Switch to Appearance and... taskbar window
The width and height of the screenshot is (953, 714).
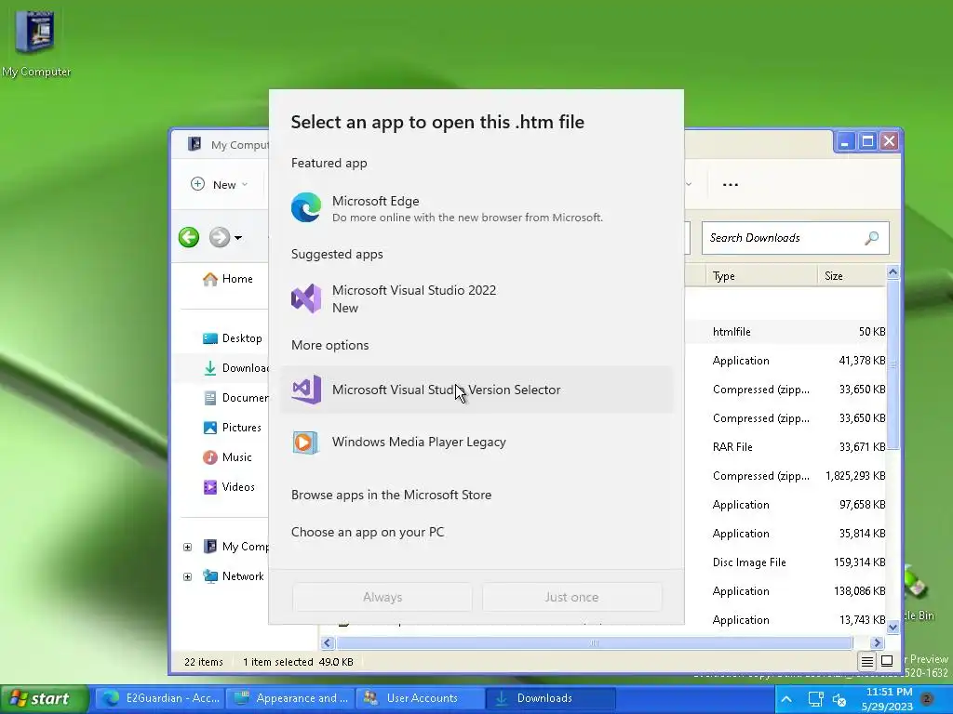pos(291,698)
